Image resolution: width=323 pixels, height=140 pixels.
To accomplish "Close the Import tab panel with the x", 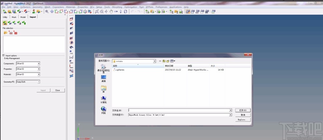I will [65, 15].
